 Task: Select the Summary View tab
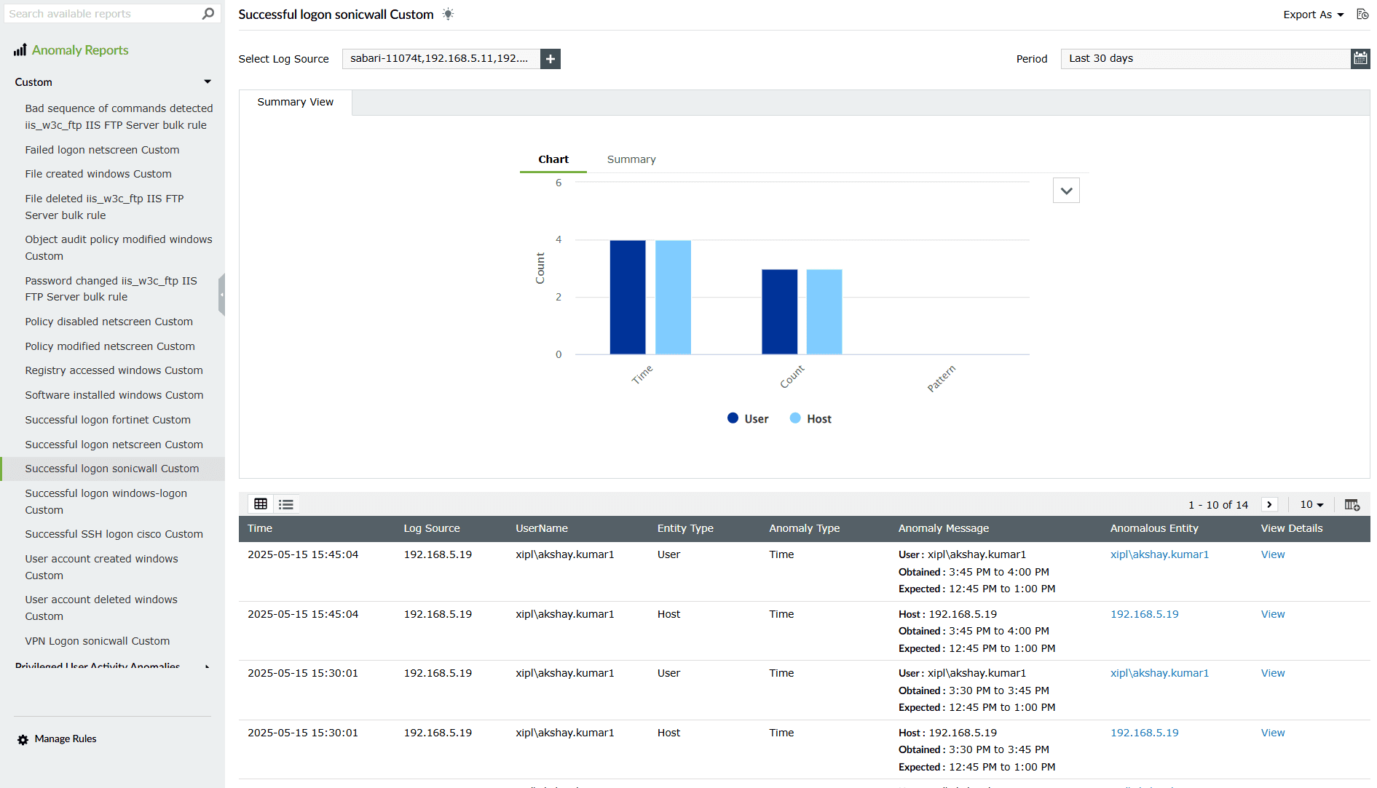pos(296,102)
